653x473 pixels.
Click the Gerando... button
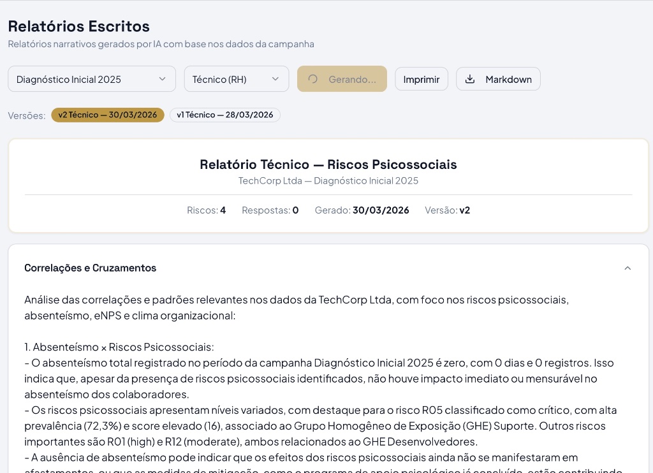342,79
